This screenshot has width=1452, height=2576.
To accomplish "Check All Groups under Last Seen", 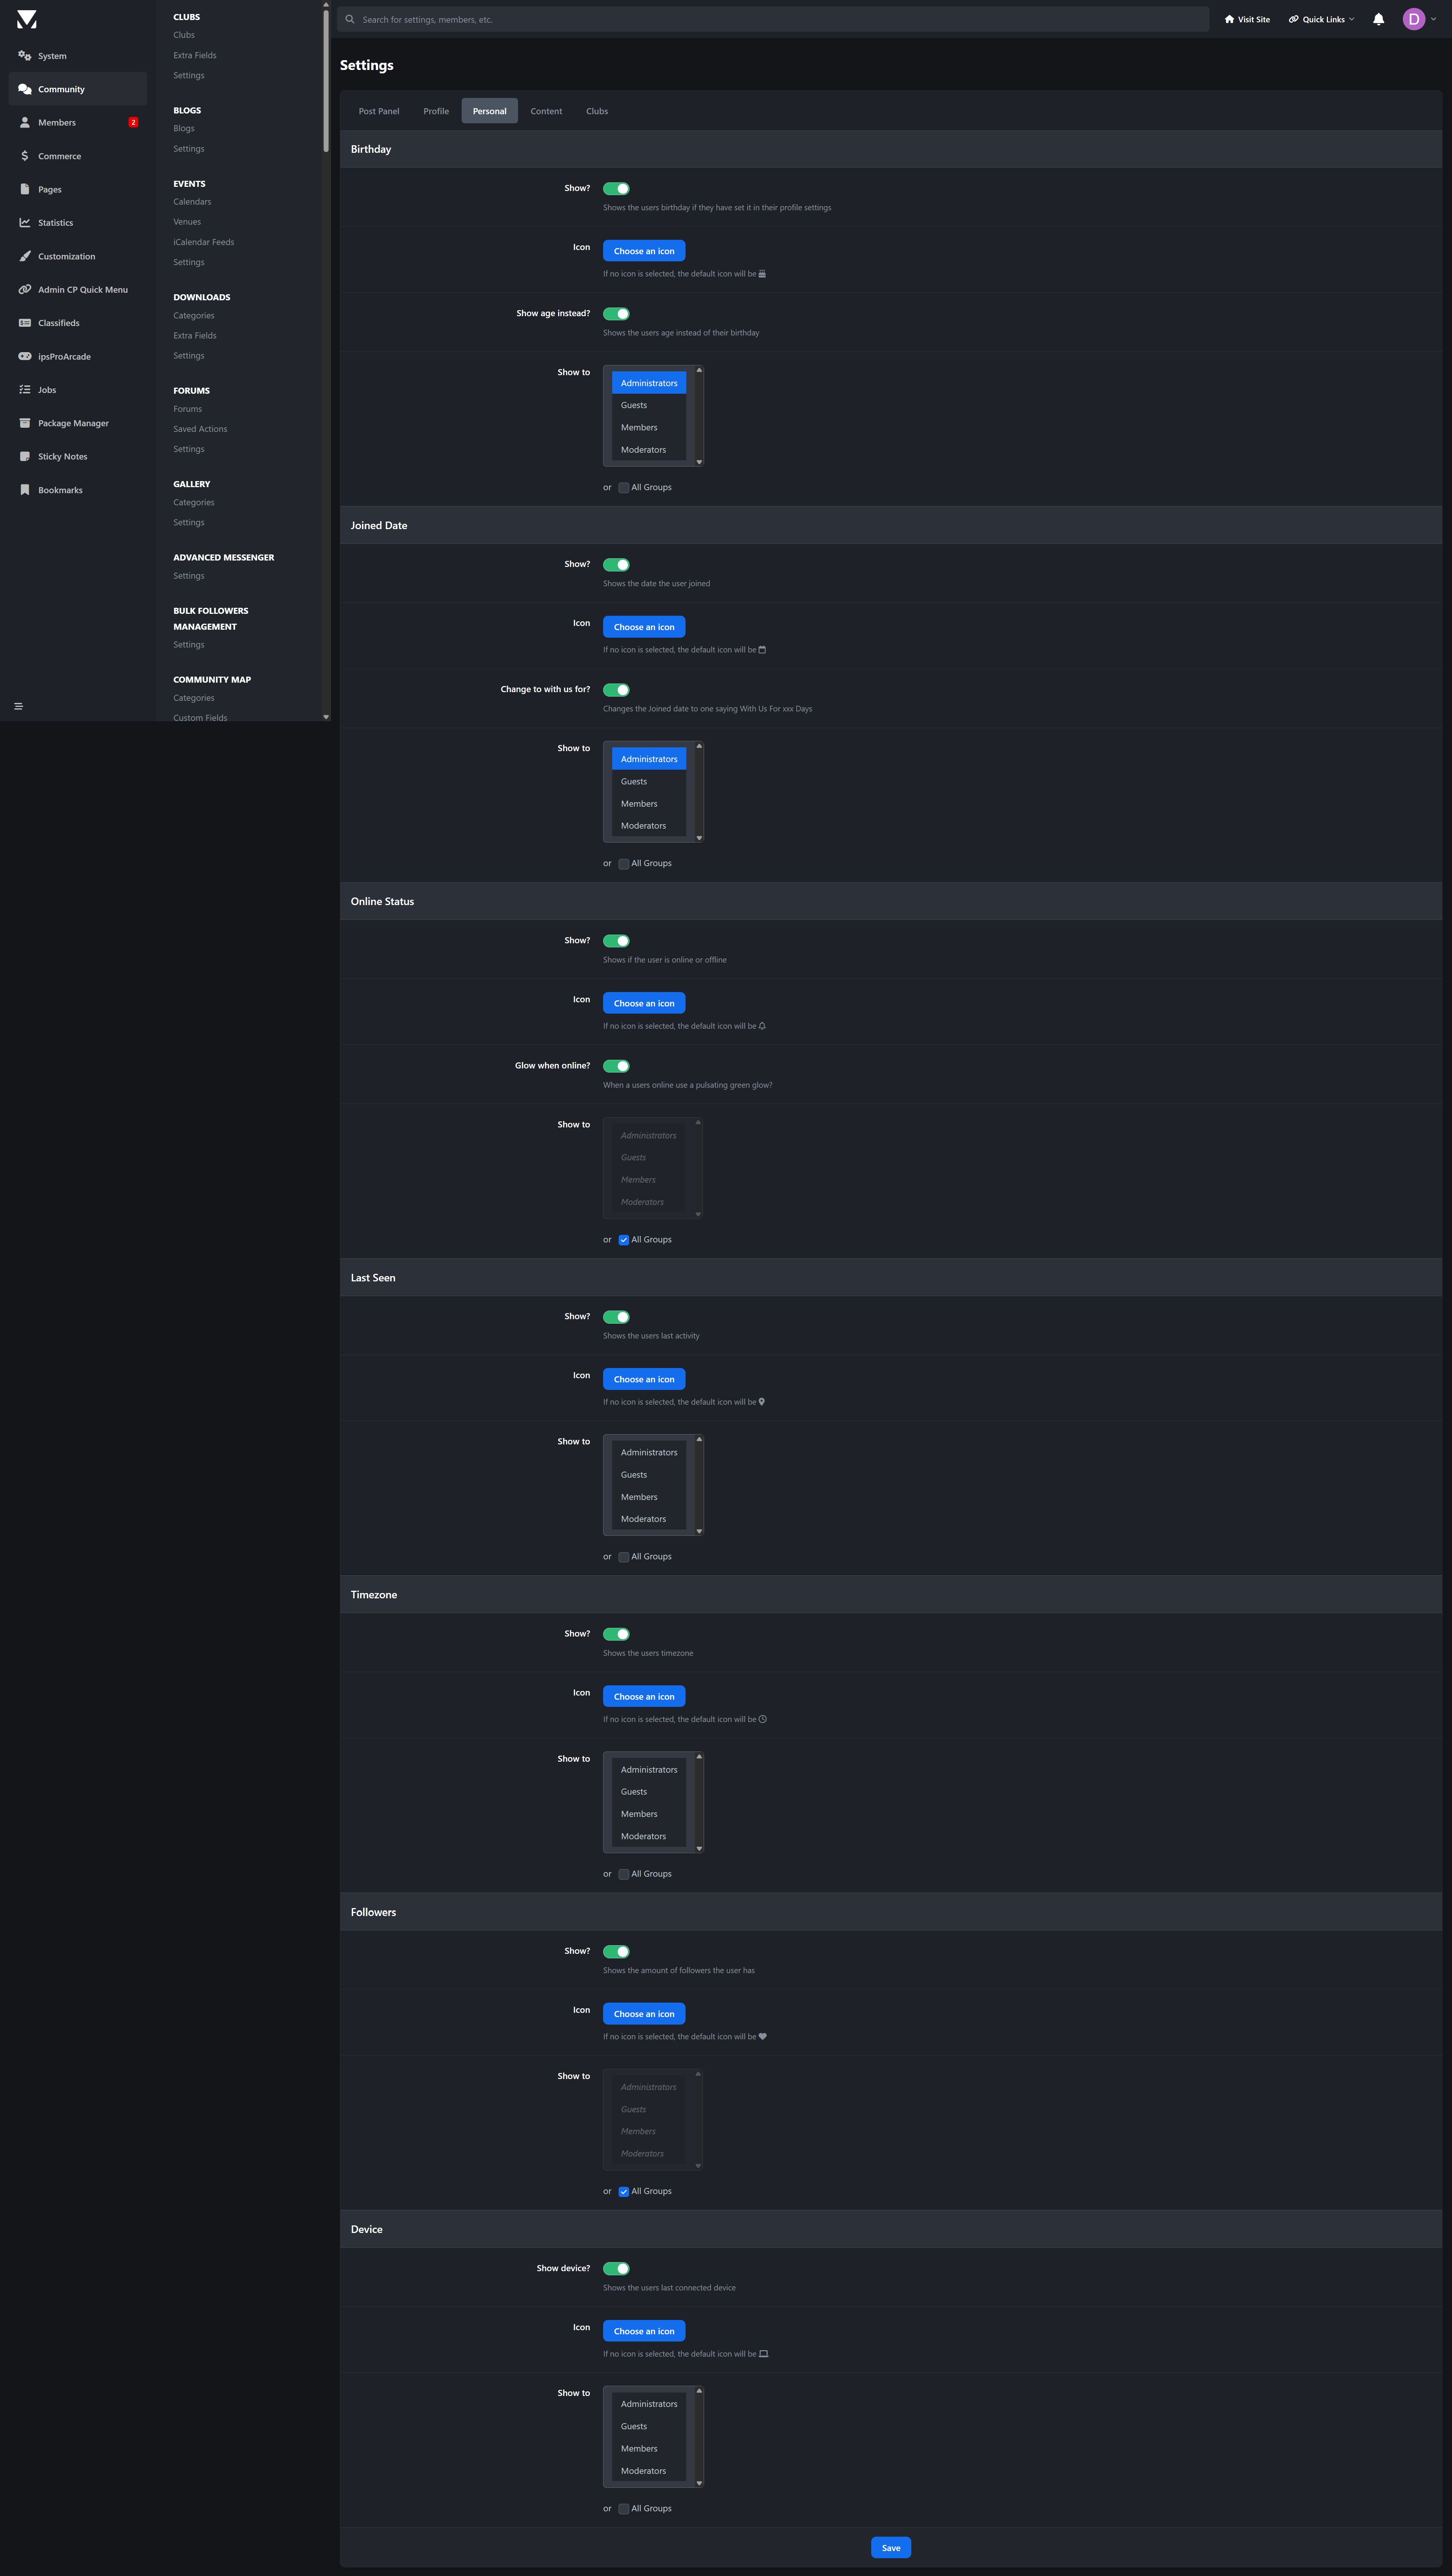I will coord(624,1557).
